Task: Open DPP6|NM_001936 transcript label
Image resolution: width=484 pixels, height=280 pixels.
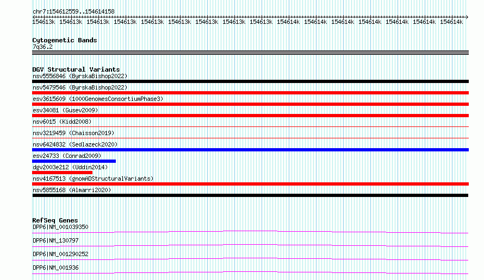Action: pos(55,268)
